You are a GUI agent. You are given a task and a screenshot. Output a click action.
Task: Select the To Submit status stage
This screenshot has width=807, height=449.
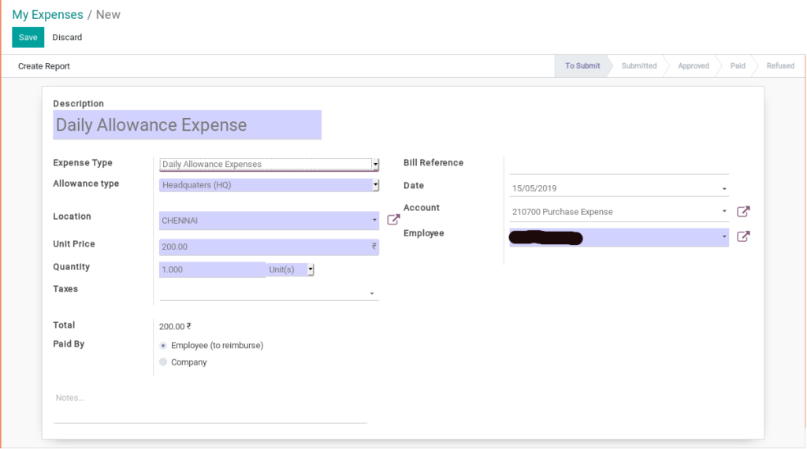point(582,66)
